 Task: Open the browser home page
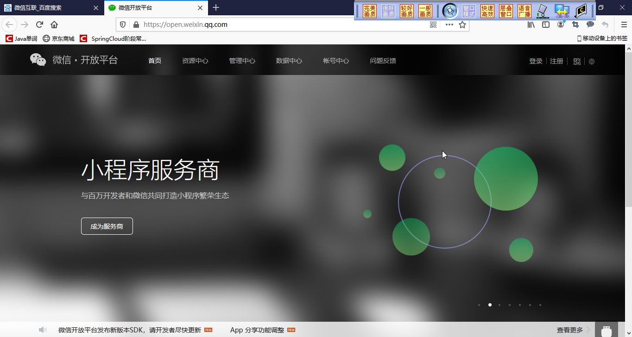click(x=54, y=25)
